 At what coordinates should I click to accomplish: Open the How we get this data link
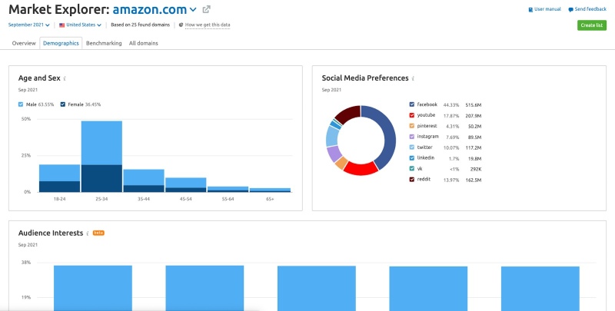click(x=208, y=25)
